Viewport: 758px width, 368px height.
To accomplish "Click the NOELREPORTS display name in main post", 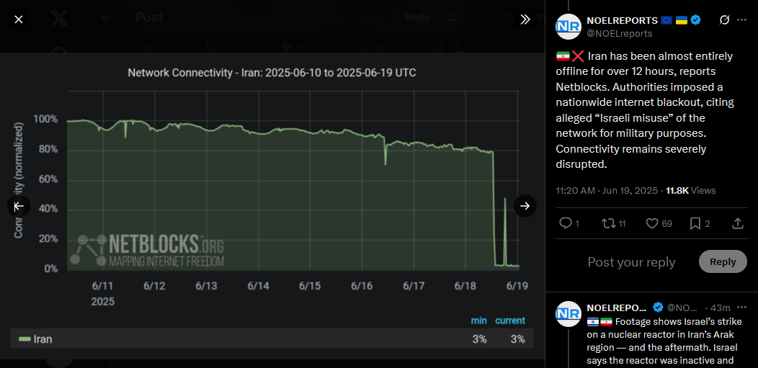I will 622,20.
